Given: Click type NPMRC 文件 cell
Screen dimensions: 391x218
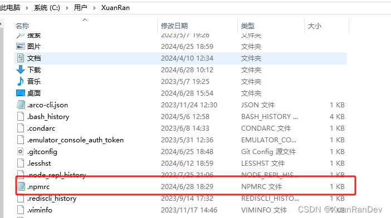Looking at the screenshot, I should (262, 187).
